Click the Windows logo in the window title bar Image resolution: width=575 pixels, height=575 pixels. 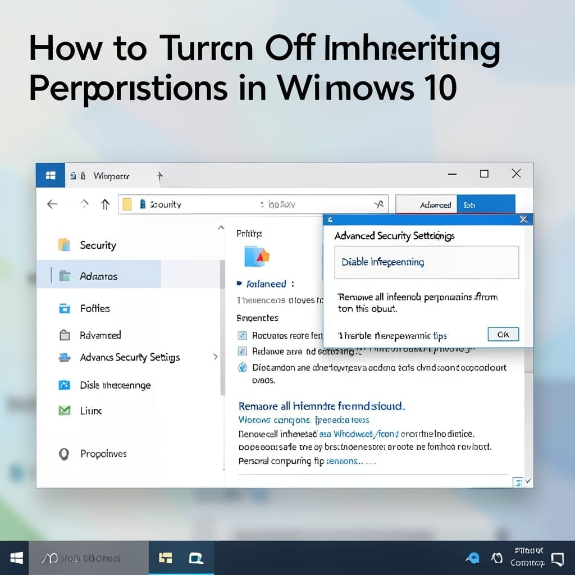[51, 176]
